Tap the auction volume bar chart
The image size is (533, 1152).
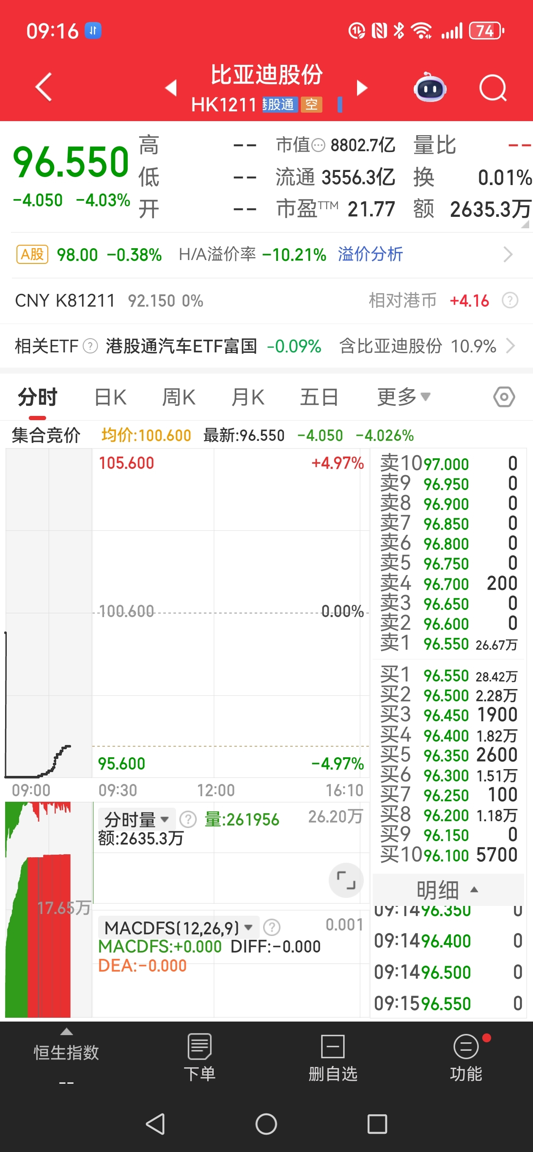(x=48, y=910)
